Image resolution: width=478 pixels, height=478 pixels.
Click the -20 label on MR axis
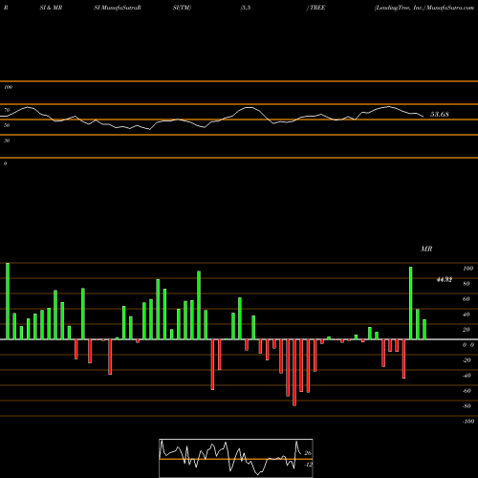(x=467, y=360)
